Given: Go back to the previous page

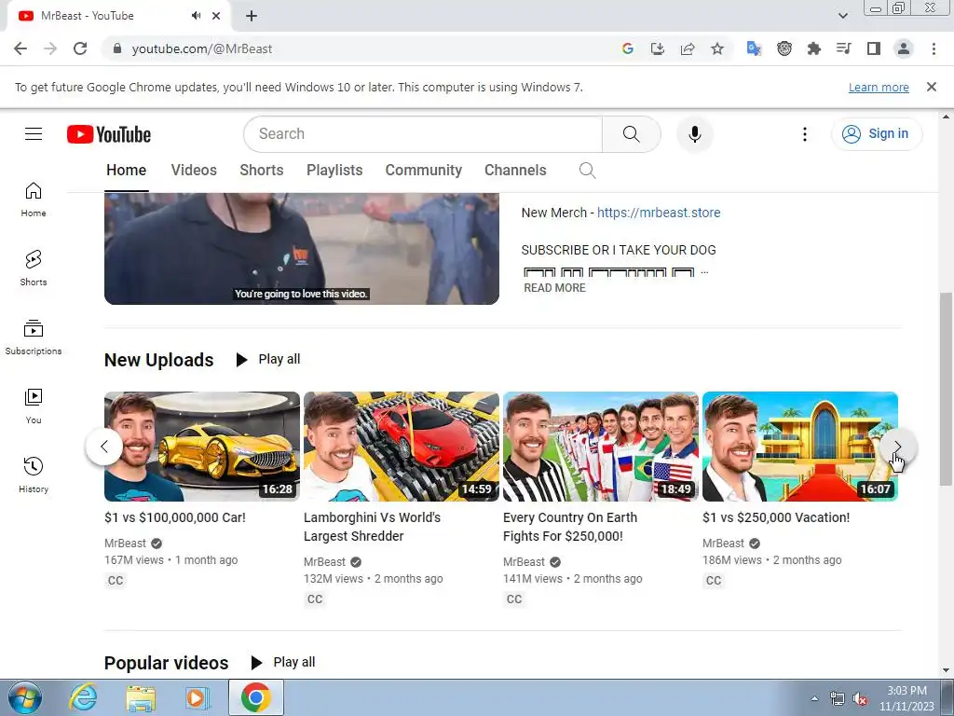Looking at the screenshot, I should [x=20, y=48].
